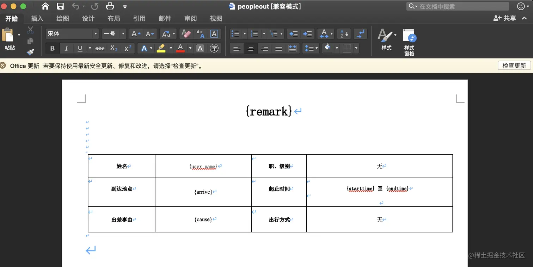533x267 pixels.
Task: Save the document with floppy disk icon
Action: (x=60, y=6)
